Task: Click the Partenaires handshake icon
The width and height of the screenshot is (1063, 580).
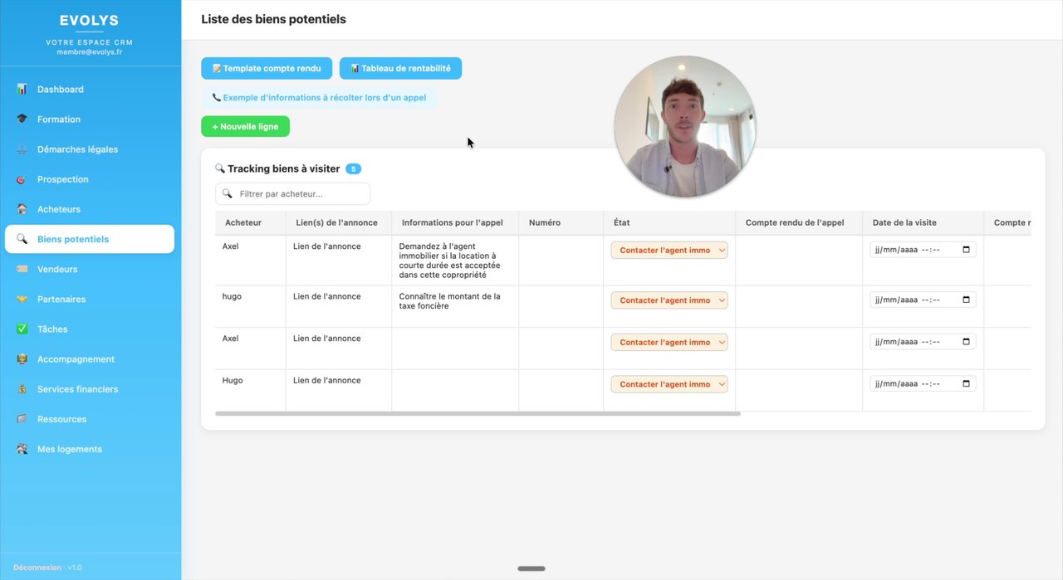Action: [x=22, y=300]
